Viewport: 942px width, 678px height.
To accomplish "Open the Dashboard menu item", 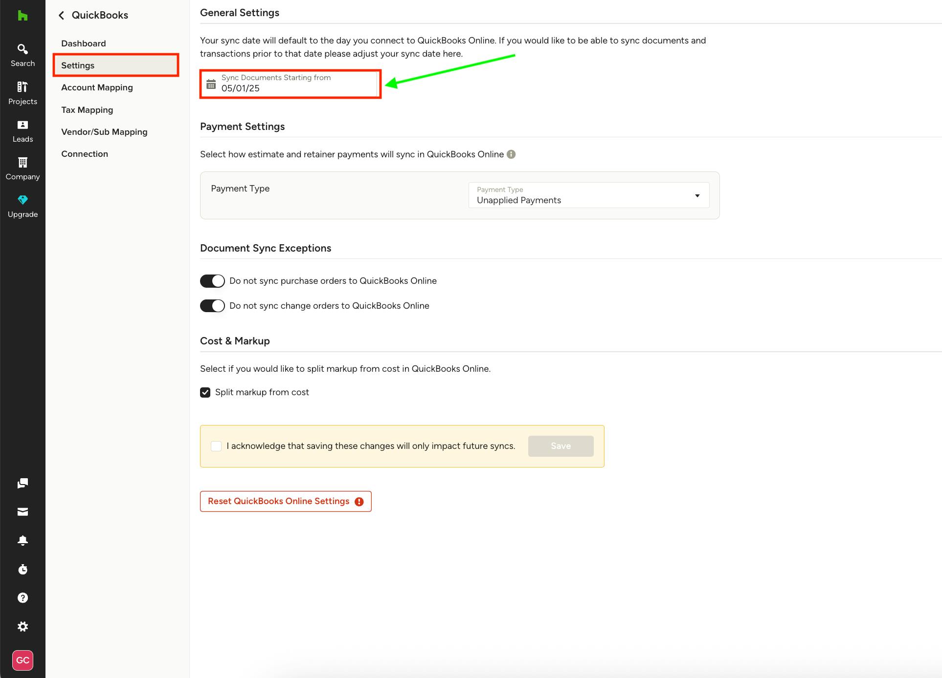I will pyautogui.click(x=84, y=43).
